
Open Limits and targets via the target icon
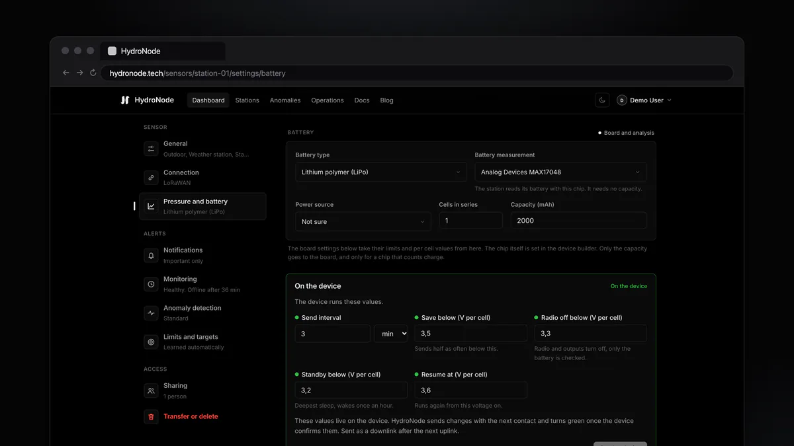pos(151,342)
